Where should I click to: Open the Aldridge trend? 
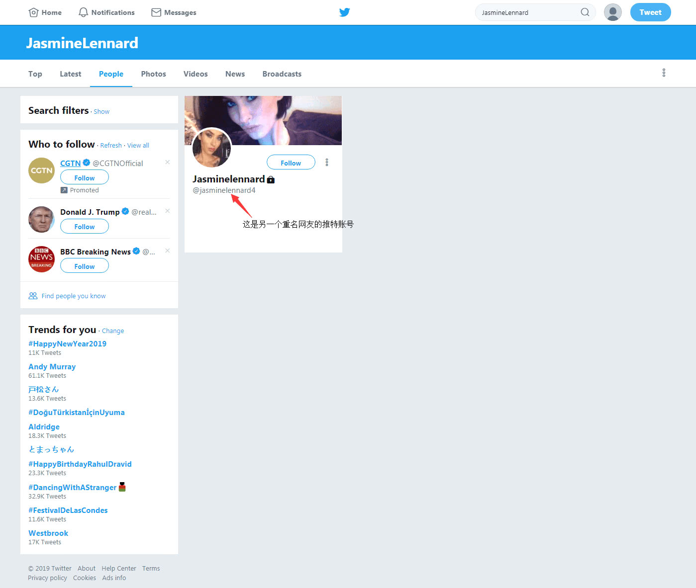tap(44, 426)
